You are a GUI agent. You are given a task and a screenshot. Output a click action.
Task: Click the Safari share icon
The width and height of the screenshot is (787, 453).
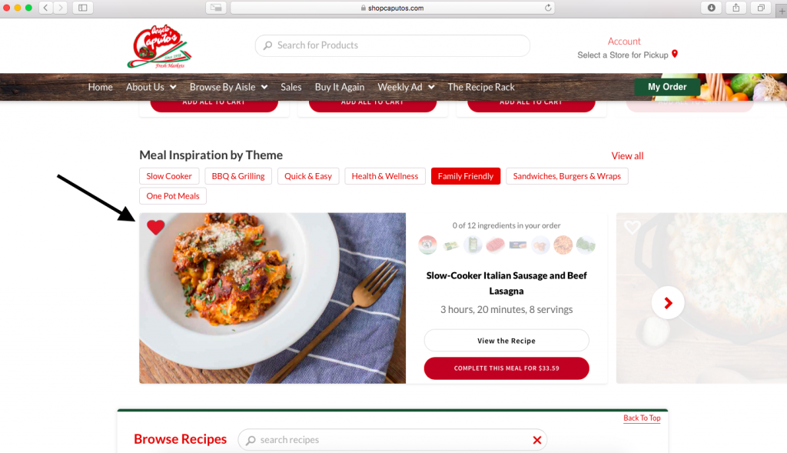point(736,8)
